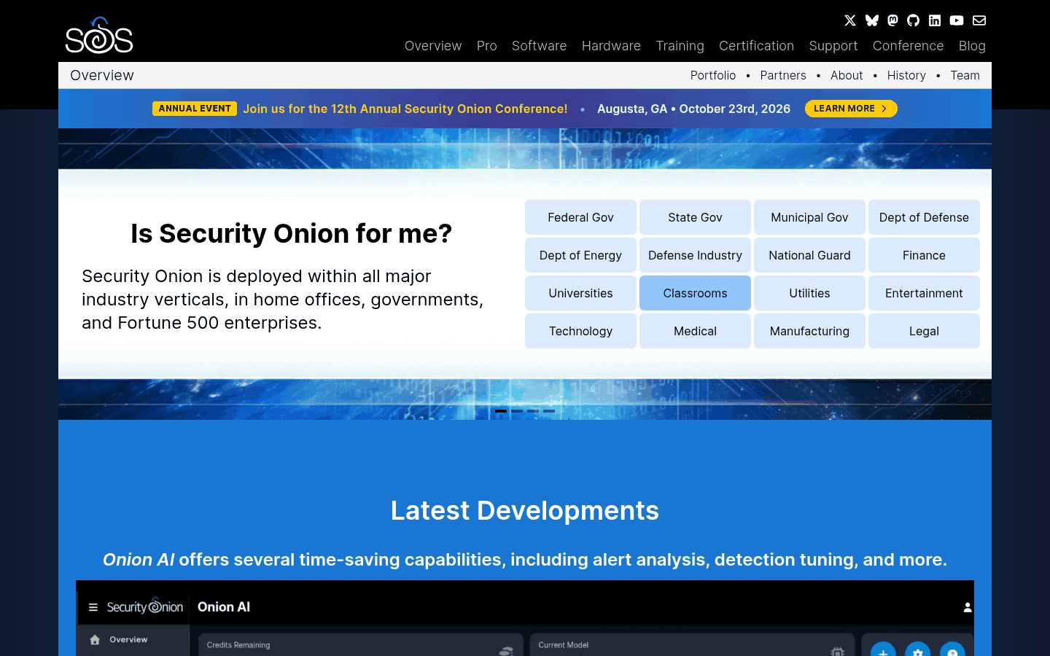Visit the Blog page

(x=972, y=46)
